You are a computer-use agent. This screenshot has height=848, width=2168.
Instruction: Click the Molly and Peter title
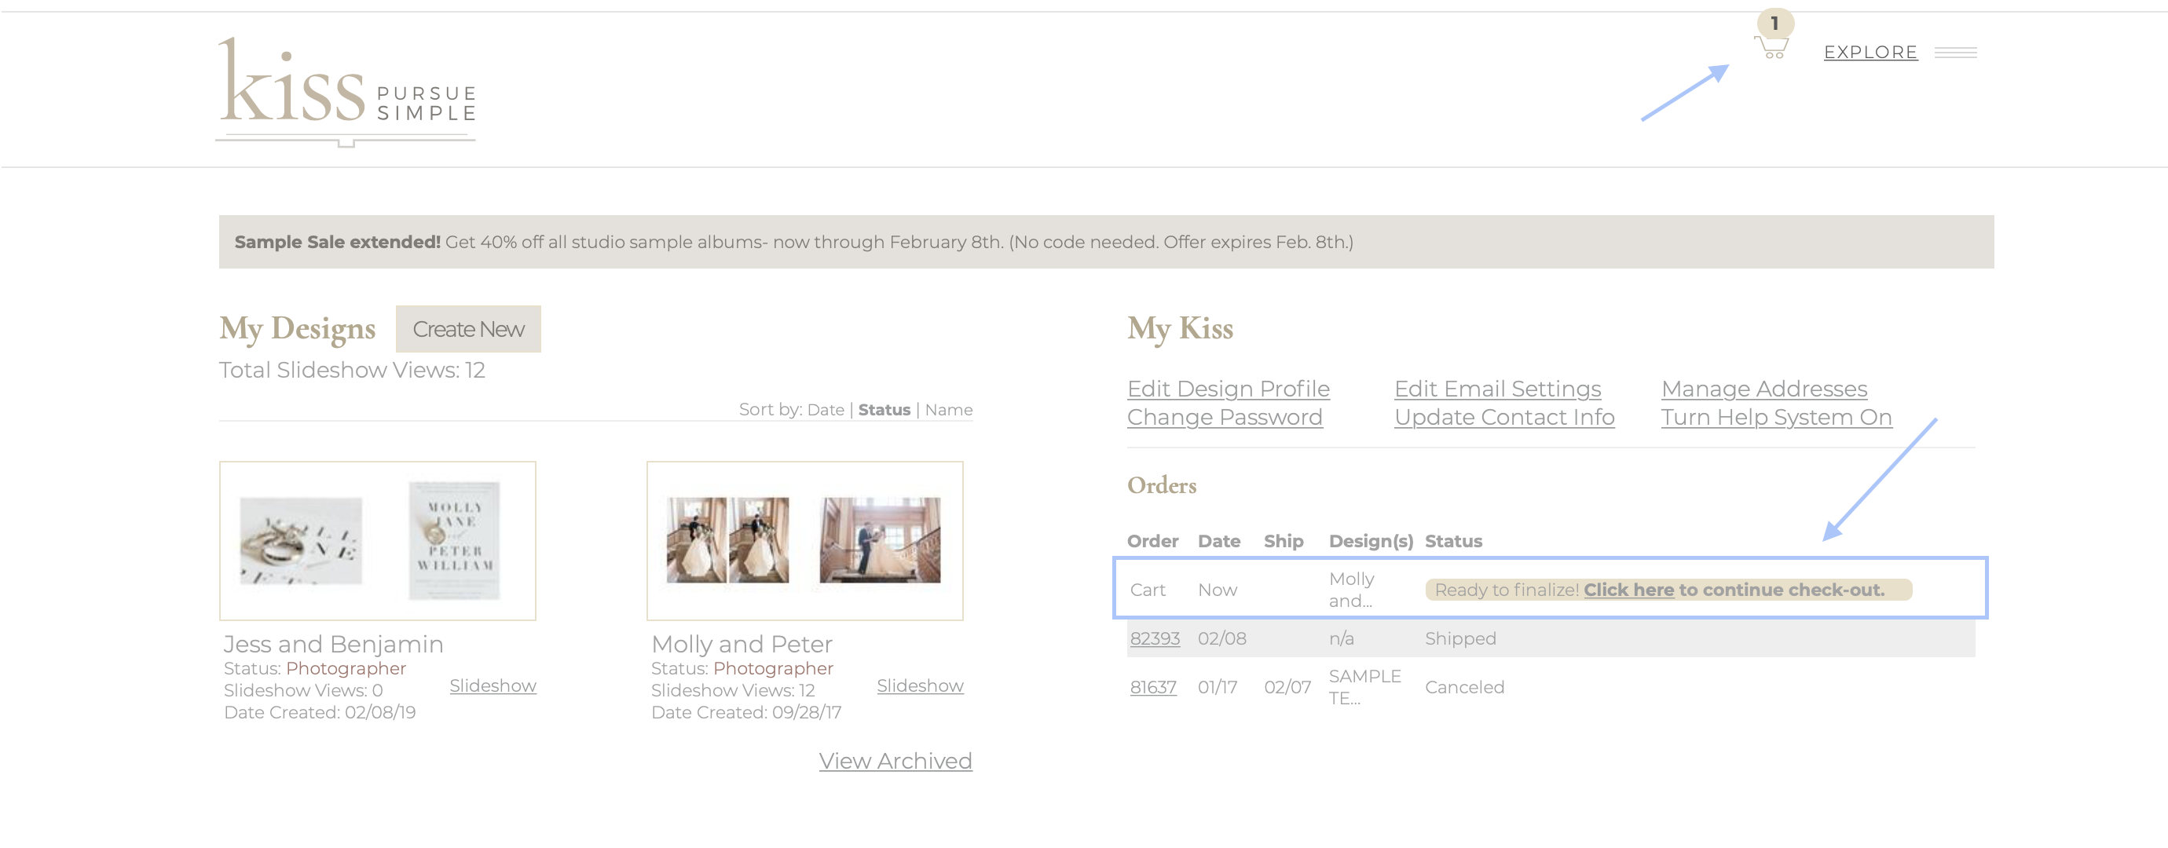click(x=742, y=644)
